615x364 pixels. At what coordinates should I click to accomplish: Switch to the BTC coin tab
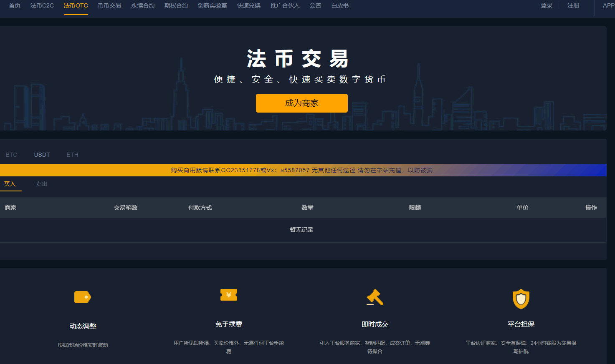(x=12, y=155)
